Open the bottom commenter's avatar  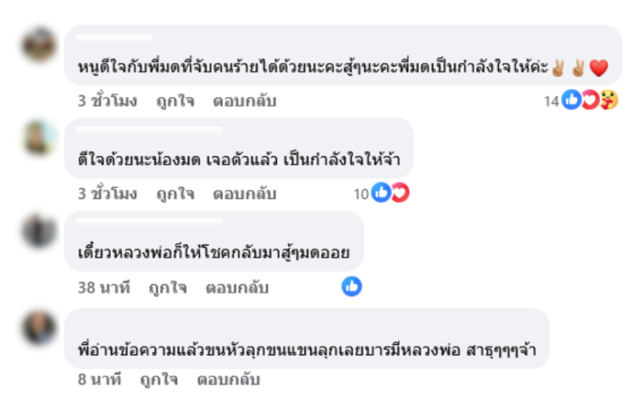[x=39, y=327]
